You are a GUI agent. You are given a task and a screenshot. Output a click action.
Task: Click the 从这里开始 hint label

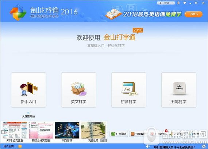click(28, 116)
